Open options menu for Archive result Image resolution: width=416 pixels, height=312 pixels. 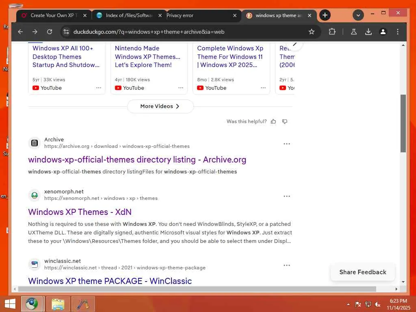pos(286,144)
